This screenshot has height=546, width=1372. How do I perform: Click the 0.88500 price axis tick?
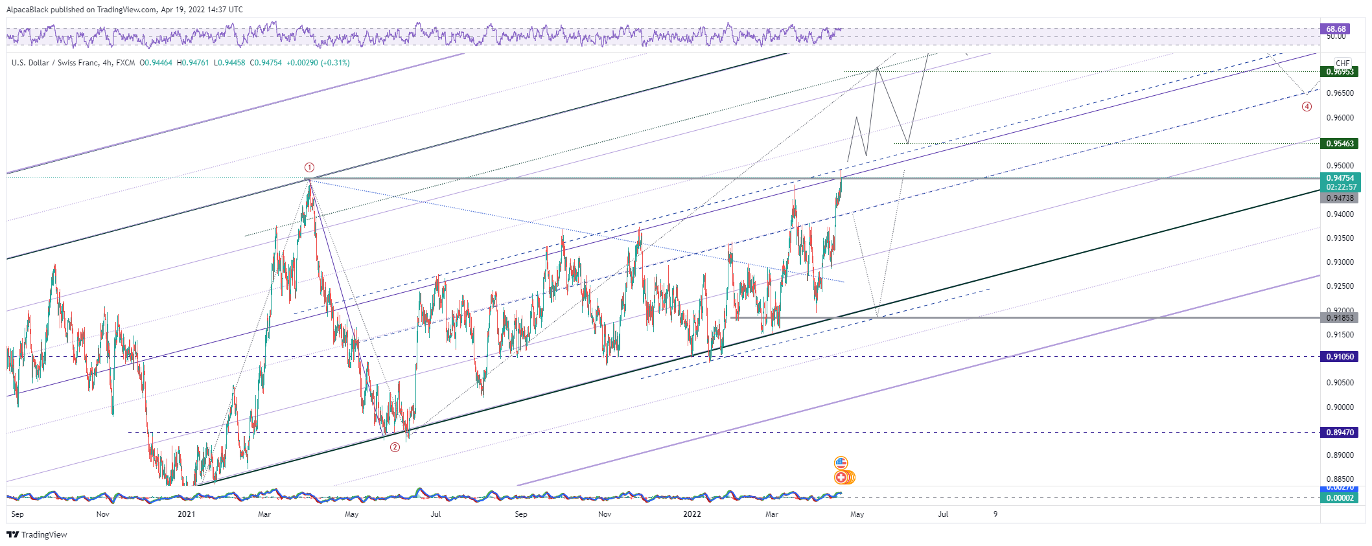(1340, 479)
